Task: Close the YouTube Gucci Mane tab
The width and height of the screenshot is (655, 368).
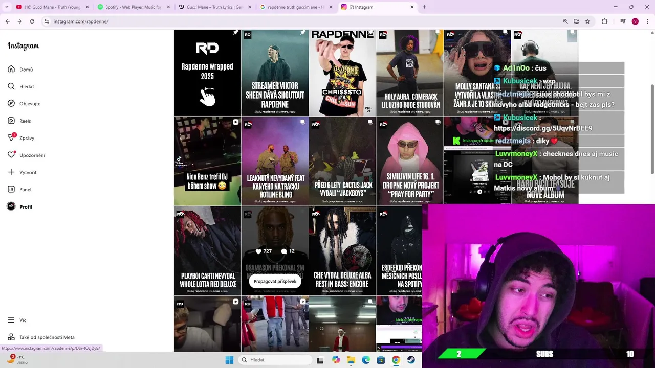Action: [87, 7]
